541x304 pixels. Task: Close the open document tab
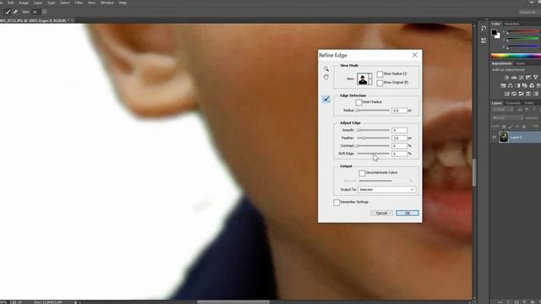[x=72, y=20]
